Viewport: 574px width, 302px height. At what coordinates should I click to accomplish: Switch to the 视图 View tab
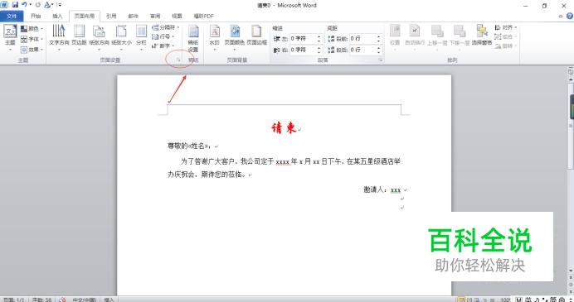177,16
